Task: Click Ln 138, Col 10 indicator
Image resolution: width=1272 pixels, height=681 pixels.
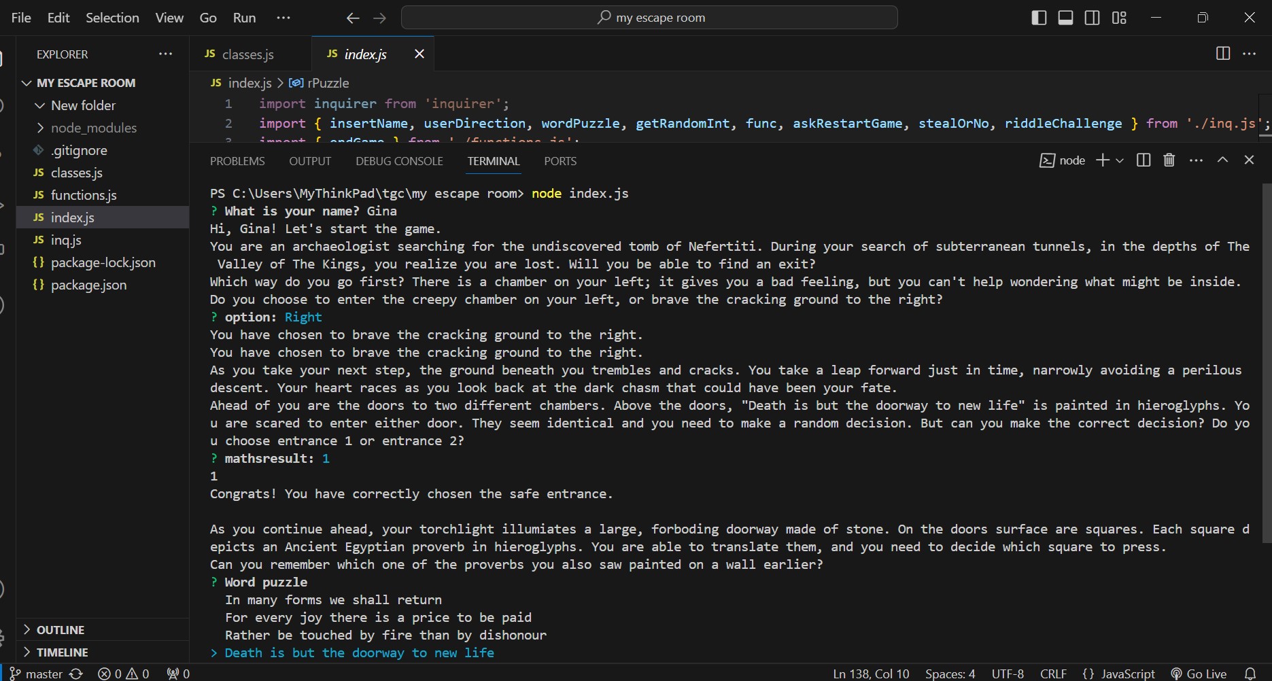Action: [x=871, y=674]
